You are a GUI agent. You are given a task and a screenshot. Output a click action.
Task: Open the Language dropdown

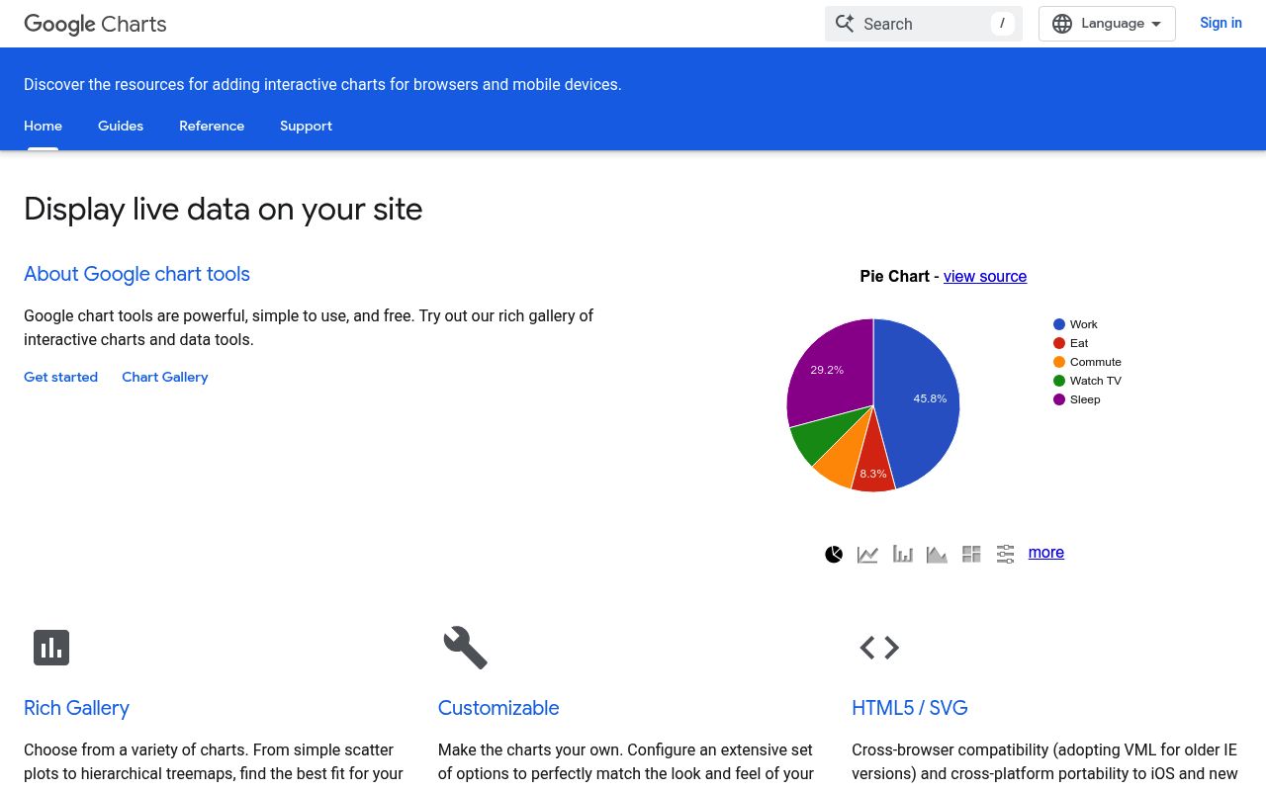[x=1107, y=24]
